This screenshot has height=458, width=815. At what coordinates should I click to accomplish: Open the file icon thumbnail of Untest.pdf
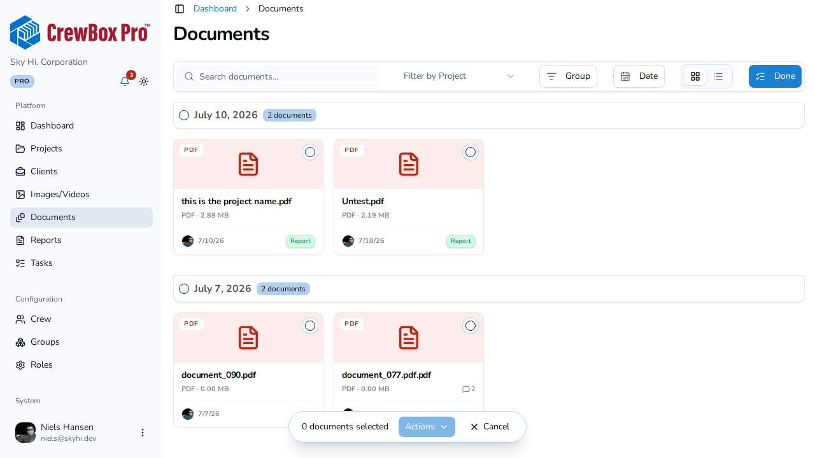pos(409,164)
